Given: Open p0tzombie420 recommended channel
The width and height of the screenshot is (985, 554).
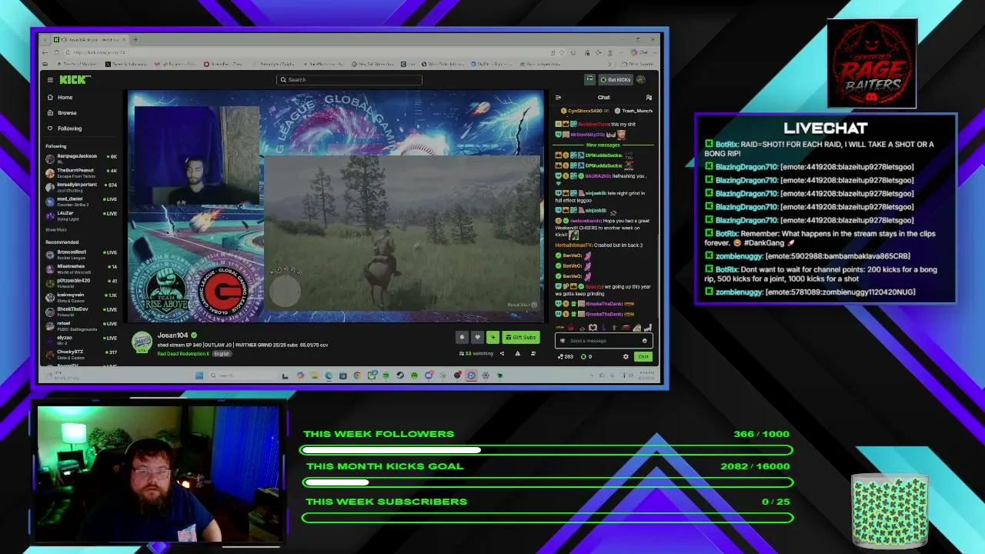Looking at the screenshot, I should 82,282.
